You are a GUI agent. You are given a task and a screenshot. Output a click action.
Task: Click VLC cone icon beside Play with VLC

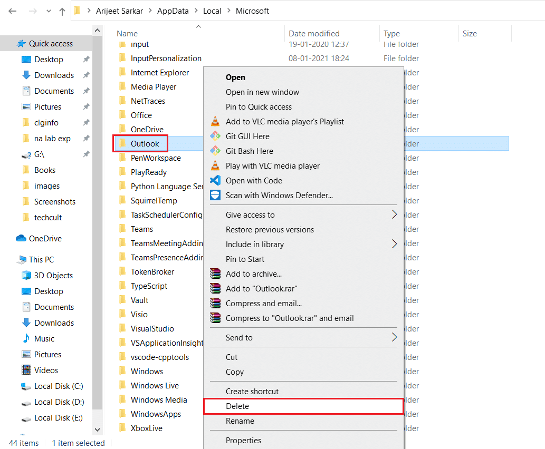(215, 165)
